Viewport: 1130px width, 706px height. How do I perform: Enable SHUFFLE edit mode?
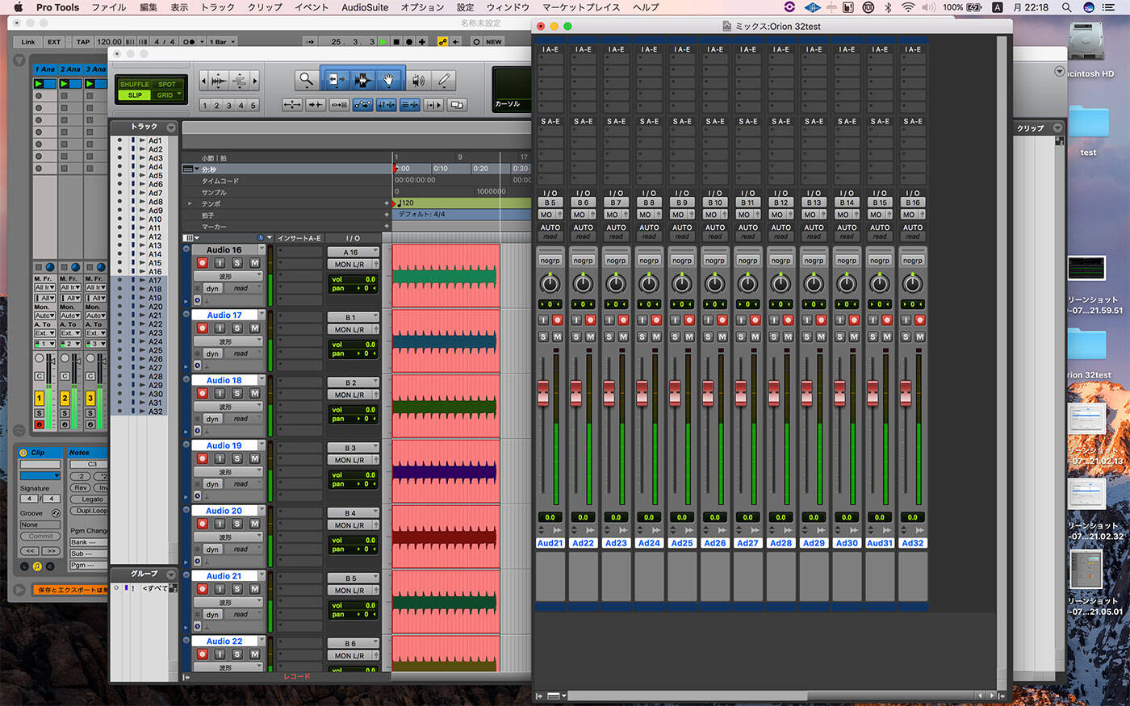tap(134, 85)
